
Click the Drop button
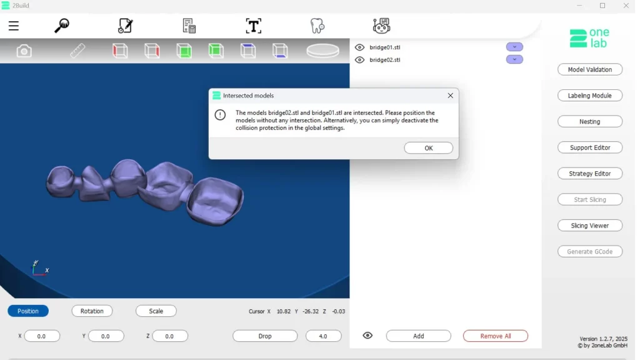(x=265, y=336)
